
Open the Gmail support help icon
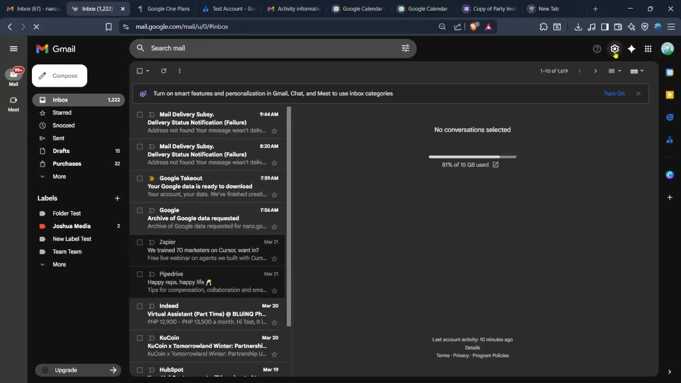coord(597,48)
